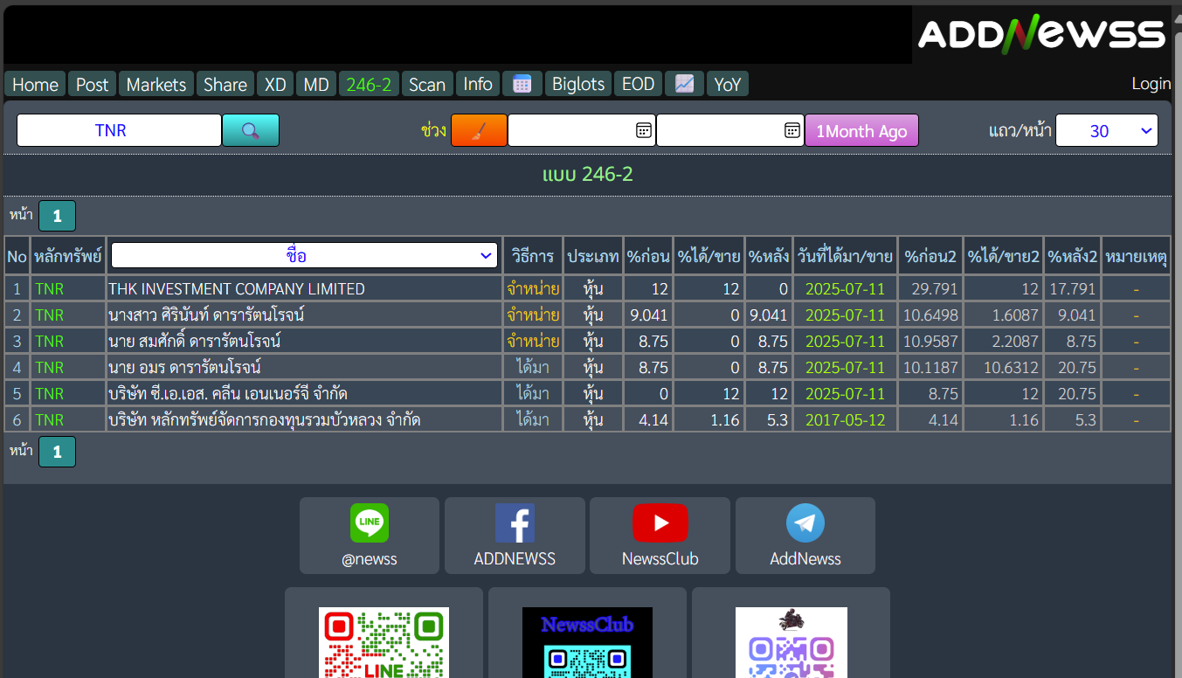Click ได้มา method cell in row 4
Viewport: 1182px width, 678px height.
click(533, 367)
